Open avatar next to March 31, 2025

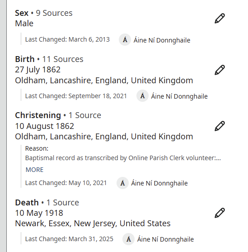click(128, 239)
